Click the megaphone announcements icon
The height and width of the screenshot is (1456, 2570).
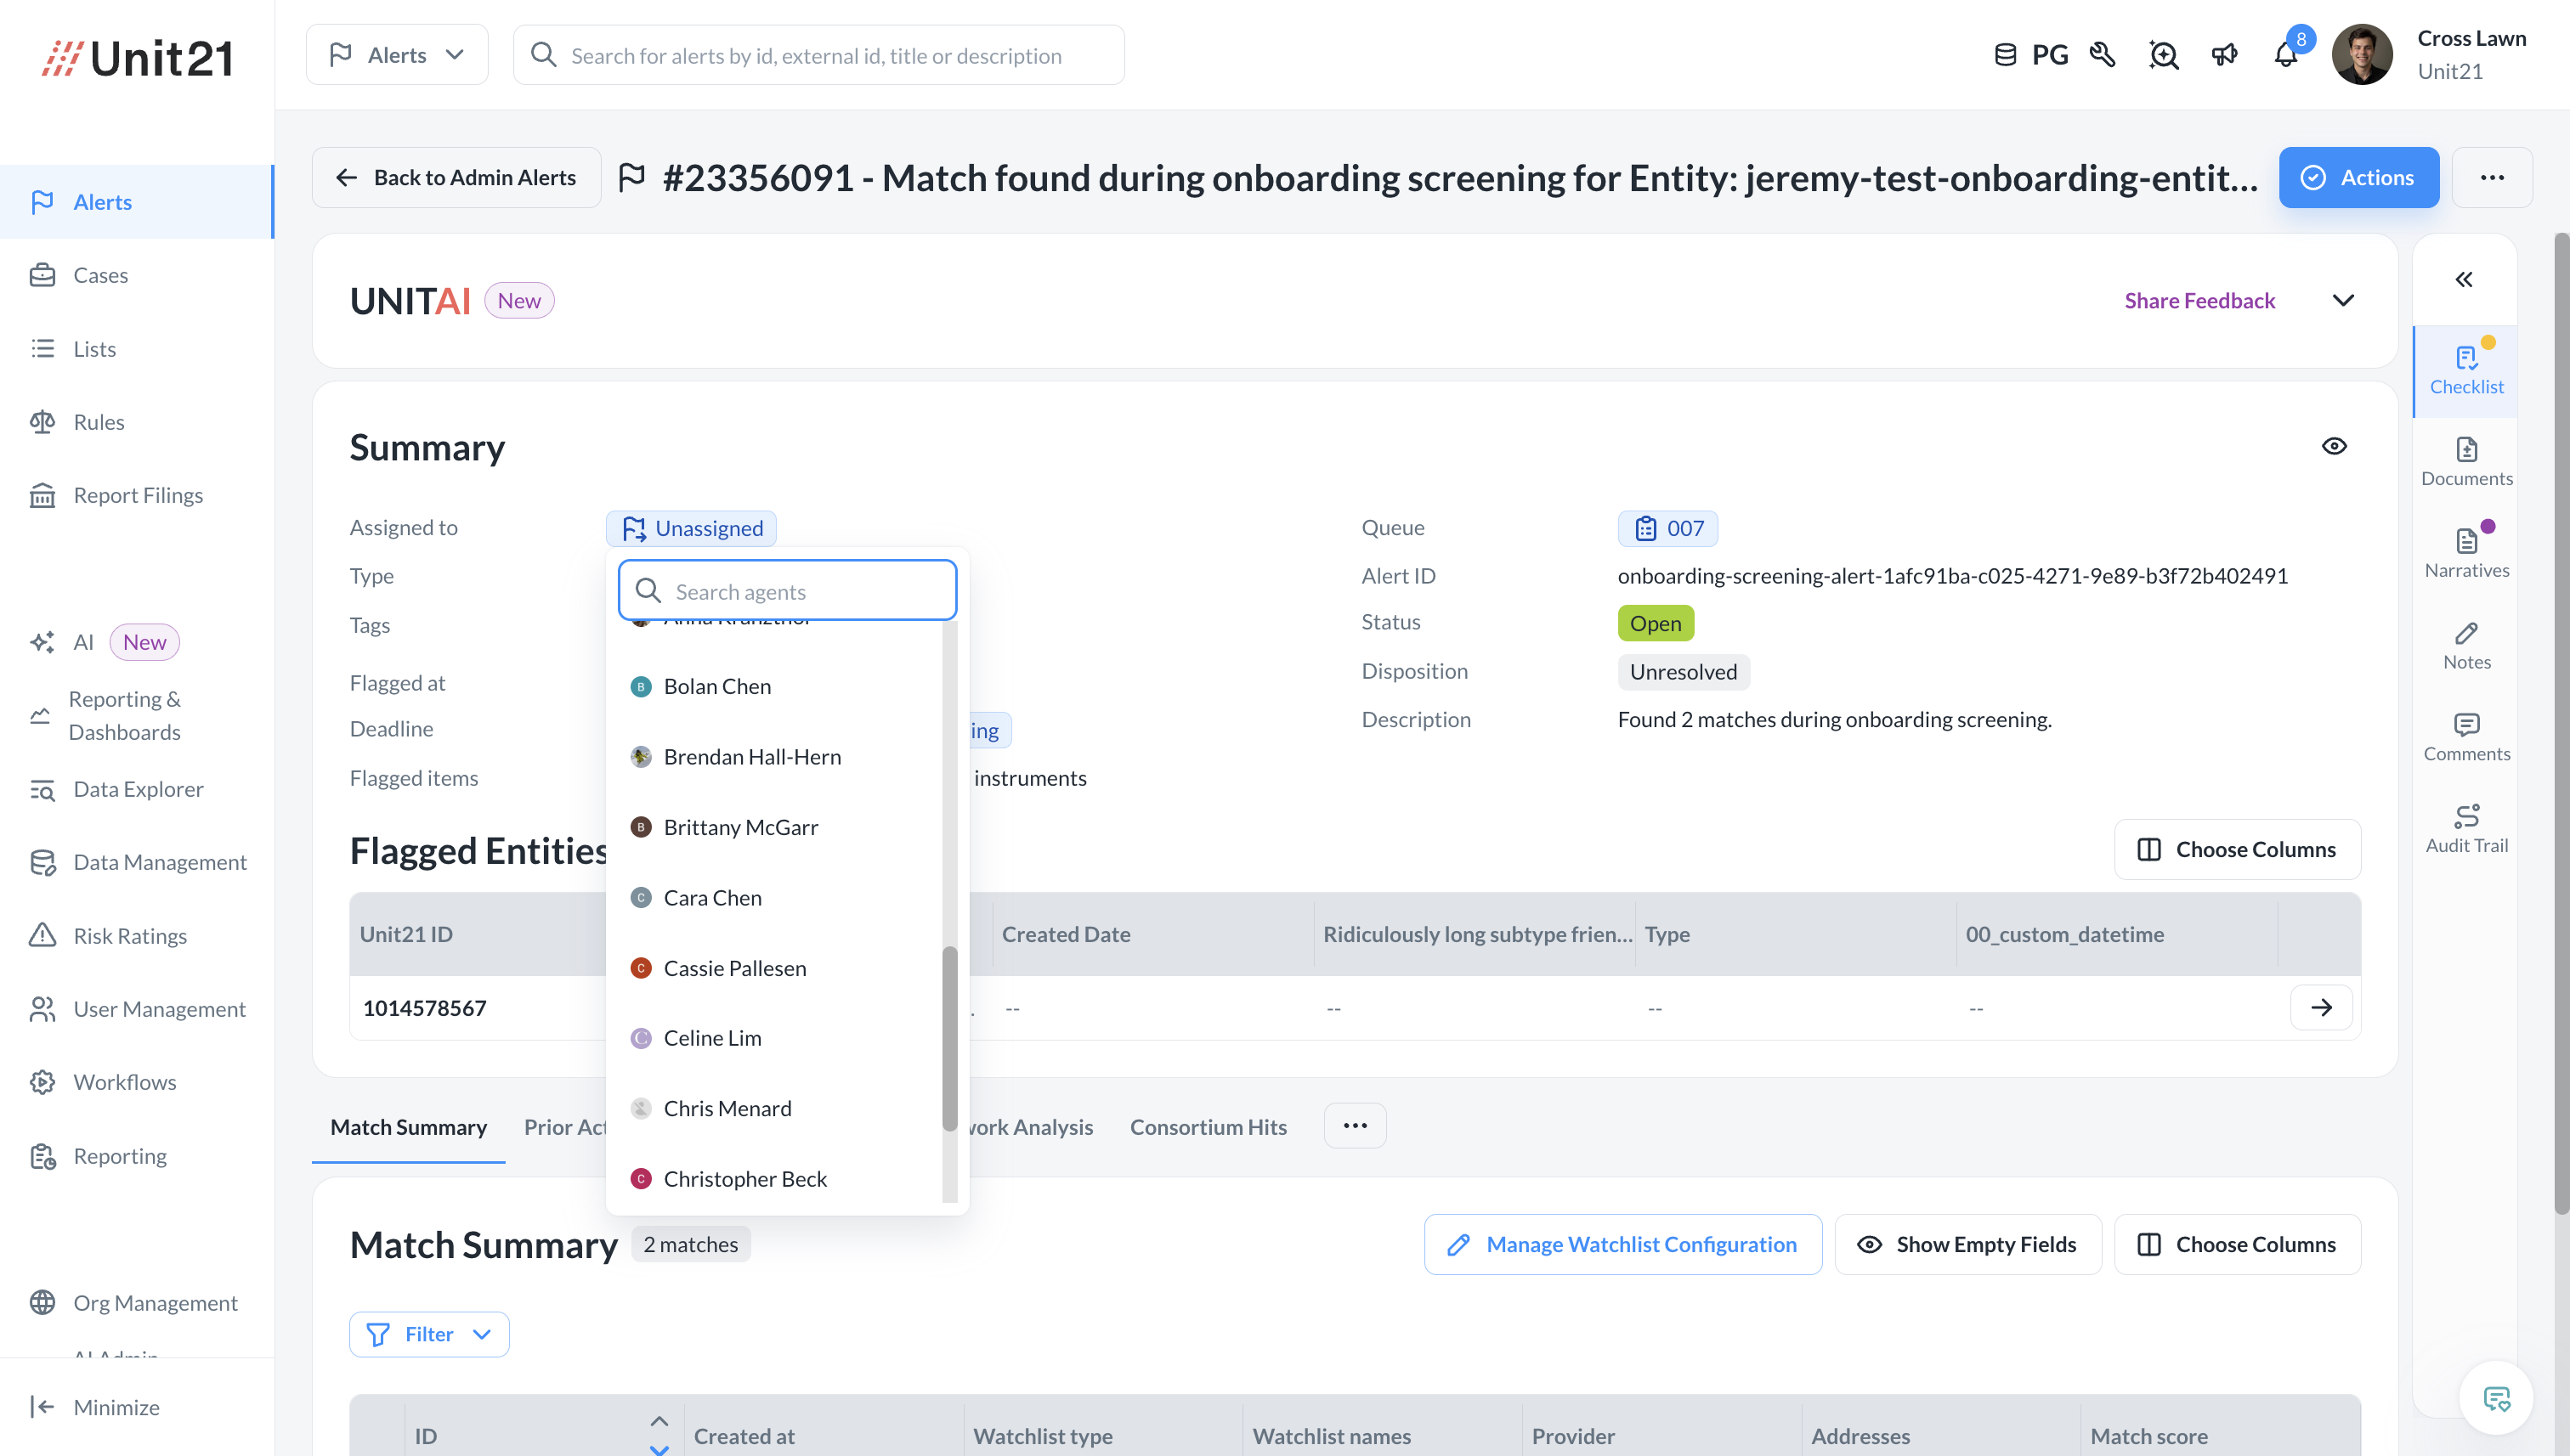coord(2224,55)
